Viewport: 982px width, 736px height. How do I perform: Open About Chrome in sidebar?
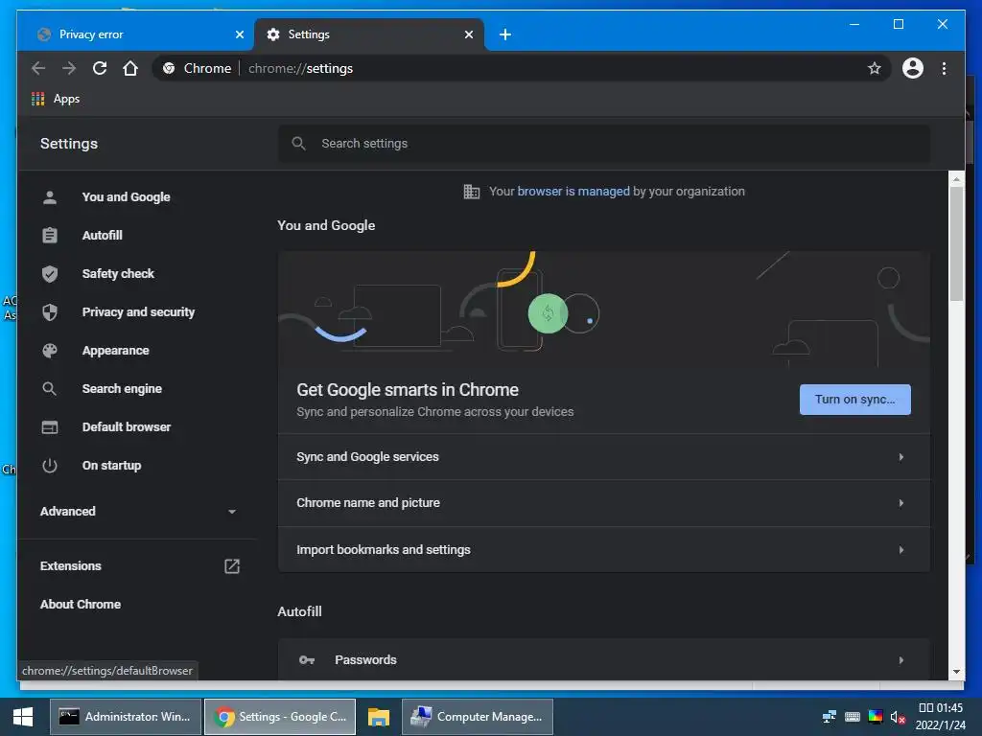(81, 604)
